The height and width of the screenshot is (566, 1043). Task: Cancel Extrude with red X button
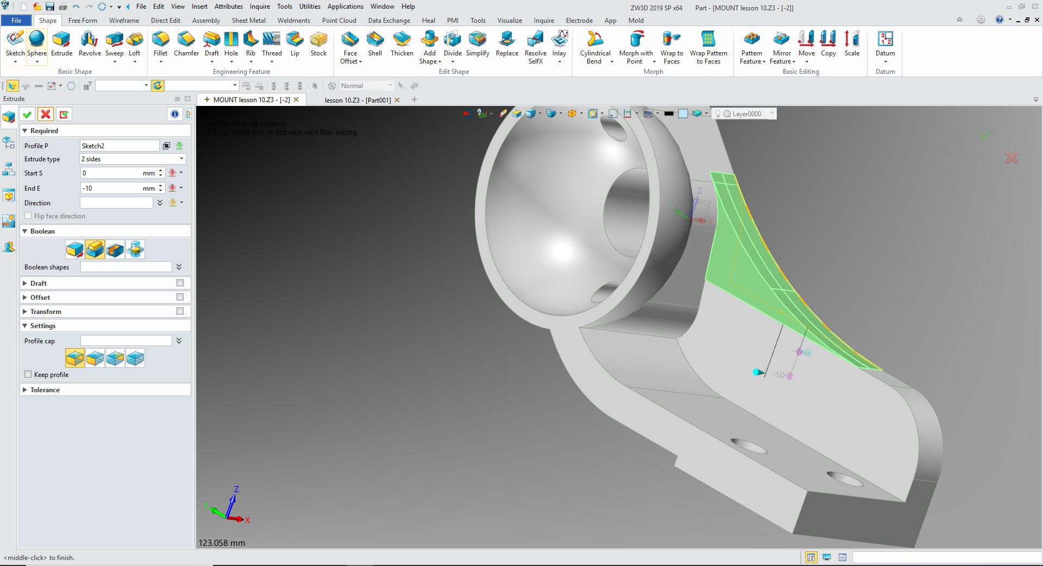coord(46,114)
